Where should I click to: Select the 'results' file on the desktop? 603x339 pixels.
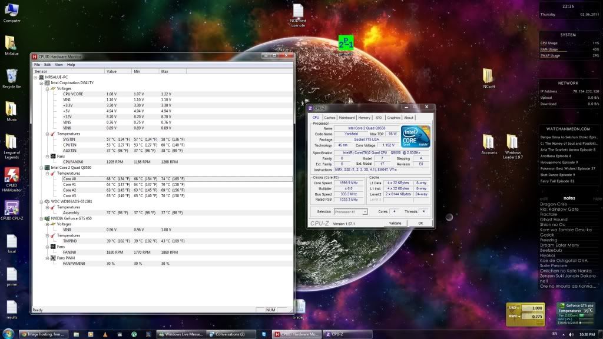pos(12,310)
